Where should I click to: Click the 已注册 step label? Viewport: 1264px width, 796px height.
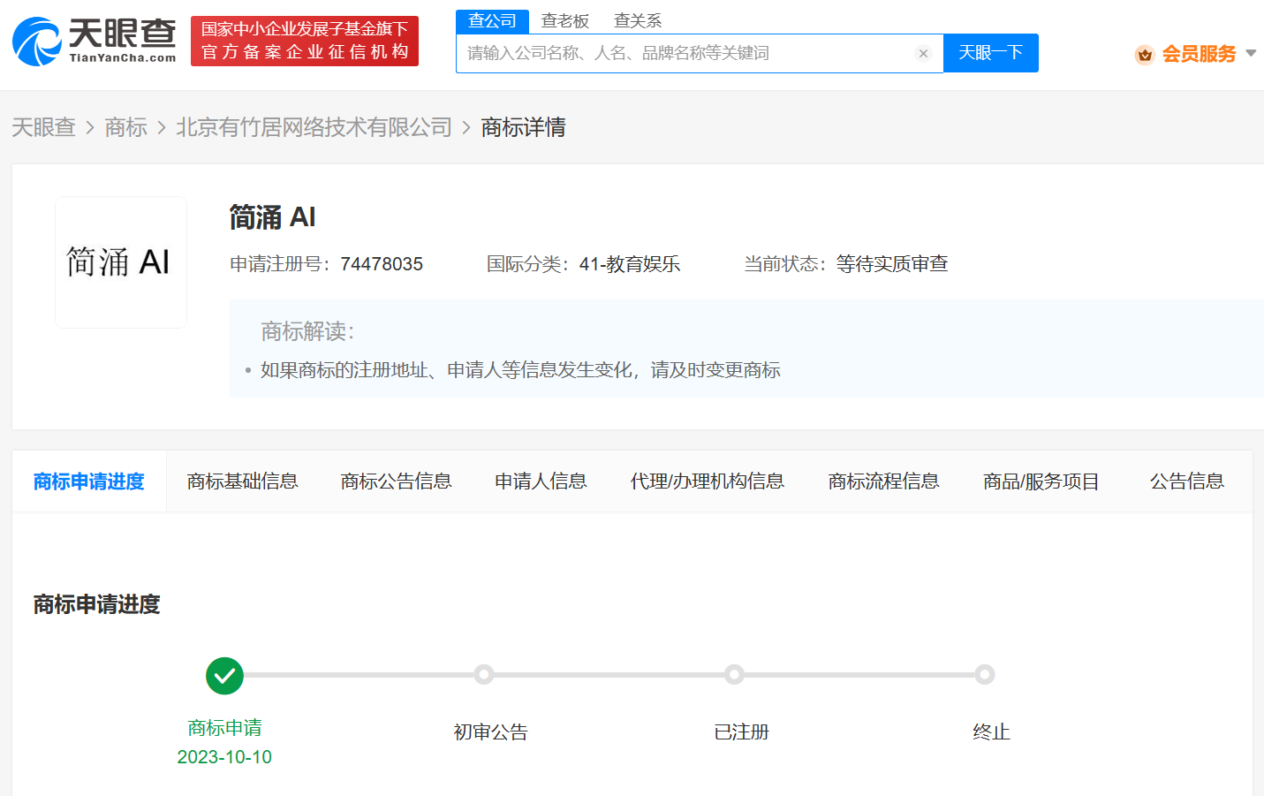point(741,732)
